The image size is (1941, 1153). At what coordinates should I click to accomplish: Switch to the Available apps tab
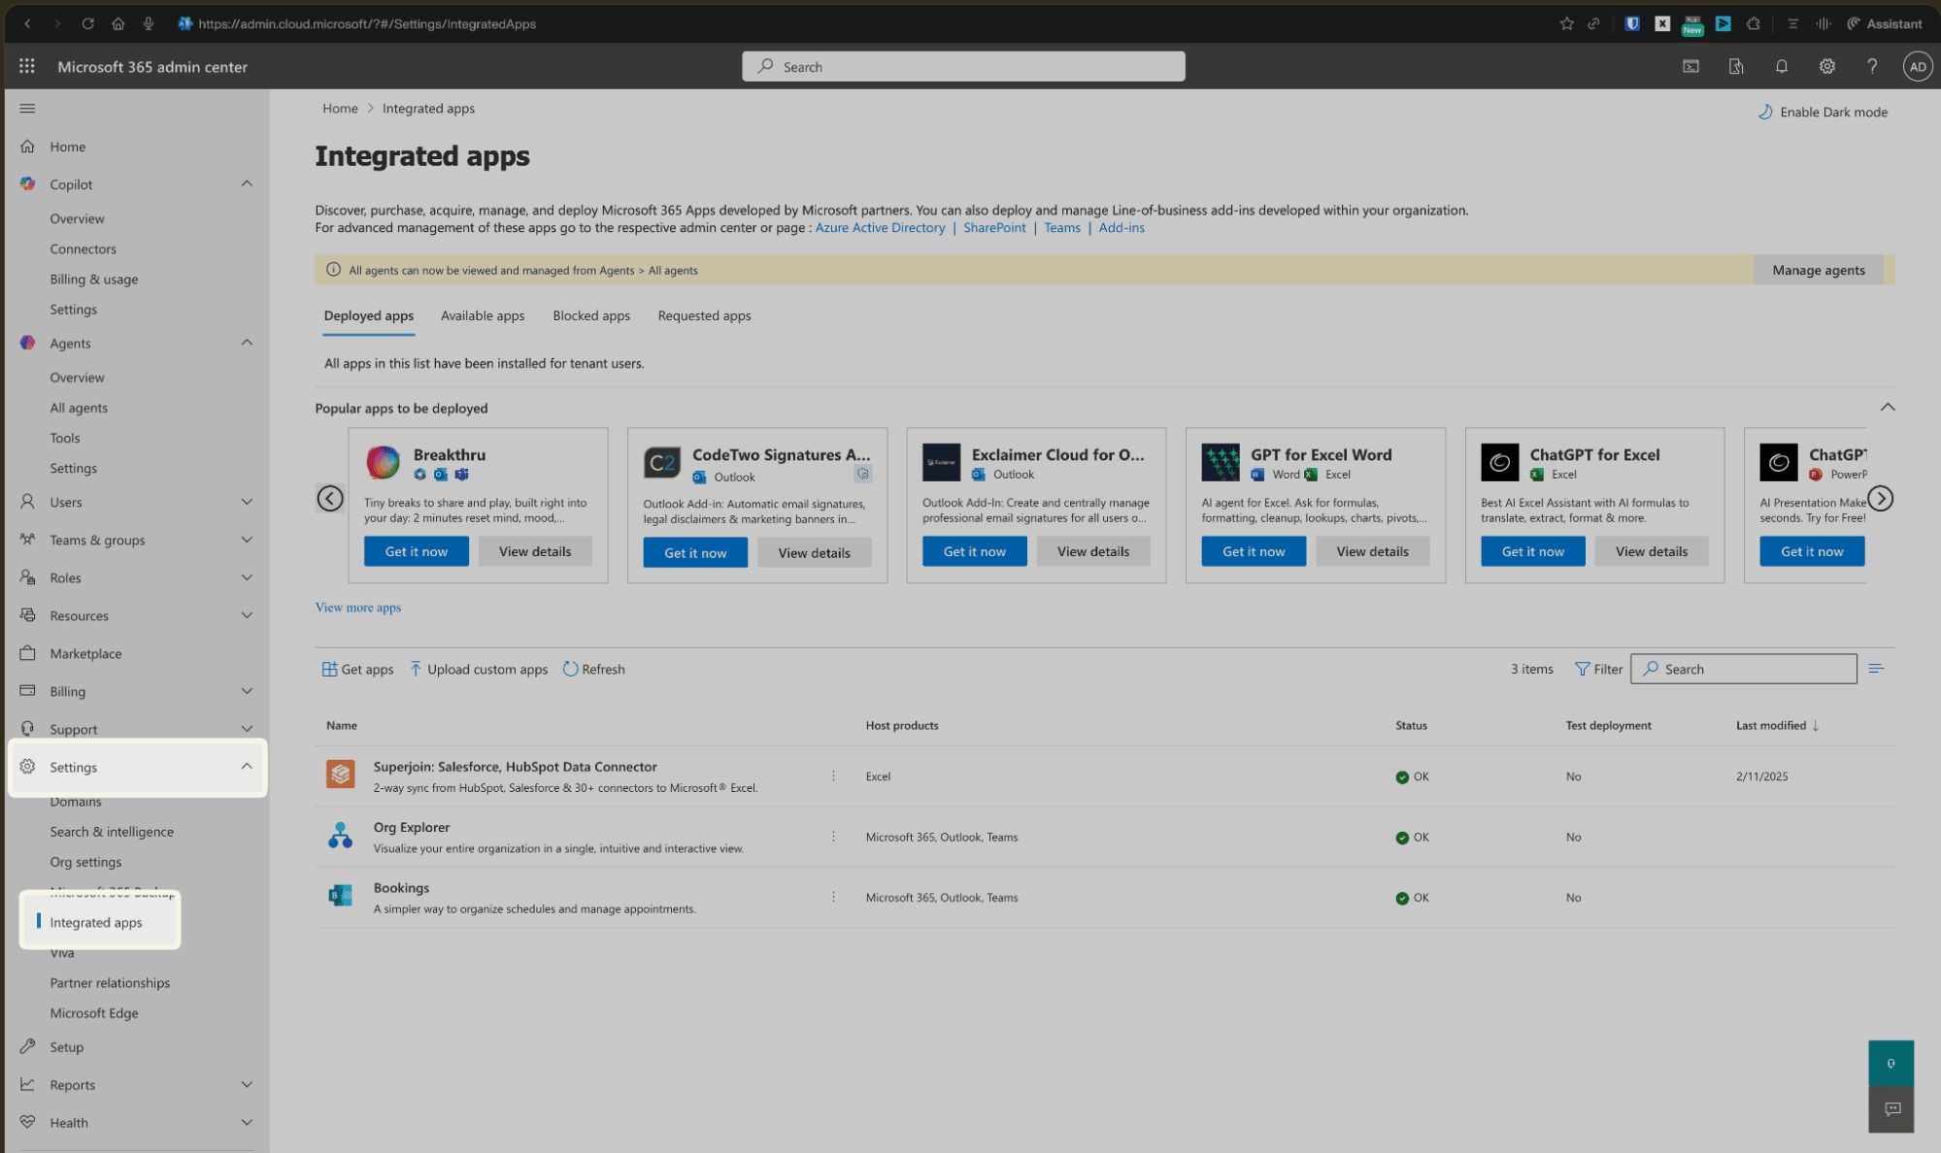pyautogui.click(x=482, y=315)
